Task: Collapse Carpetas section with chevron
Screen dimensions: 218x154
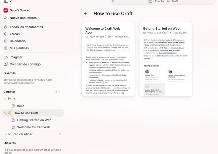Action: point(60,92)
